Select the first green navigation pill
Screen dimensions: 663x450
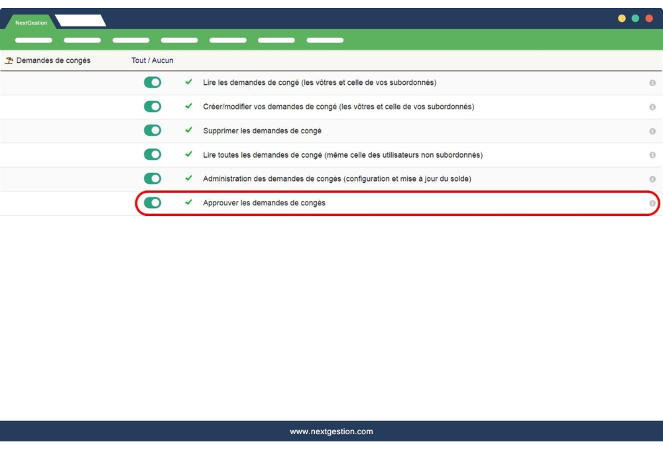pos(34,40)
